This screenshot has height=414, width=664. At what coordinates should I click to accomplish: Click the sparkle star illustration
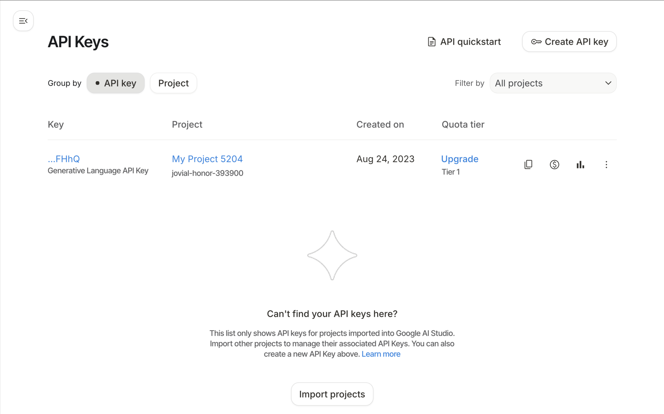332,255
